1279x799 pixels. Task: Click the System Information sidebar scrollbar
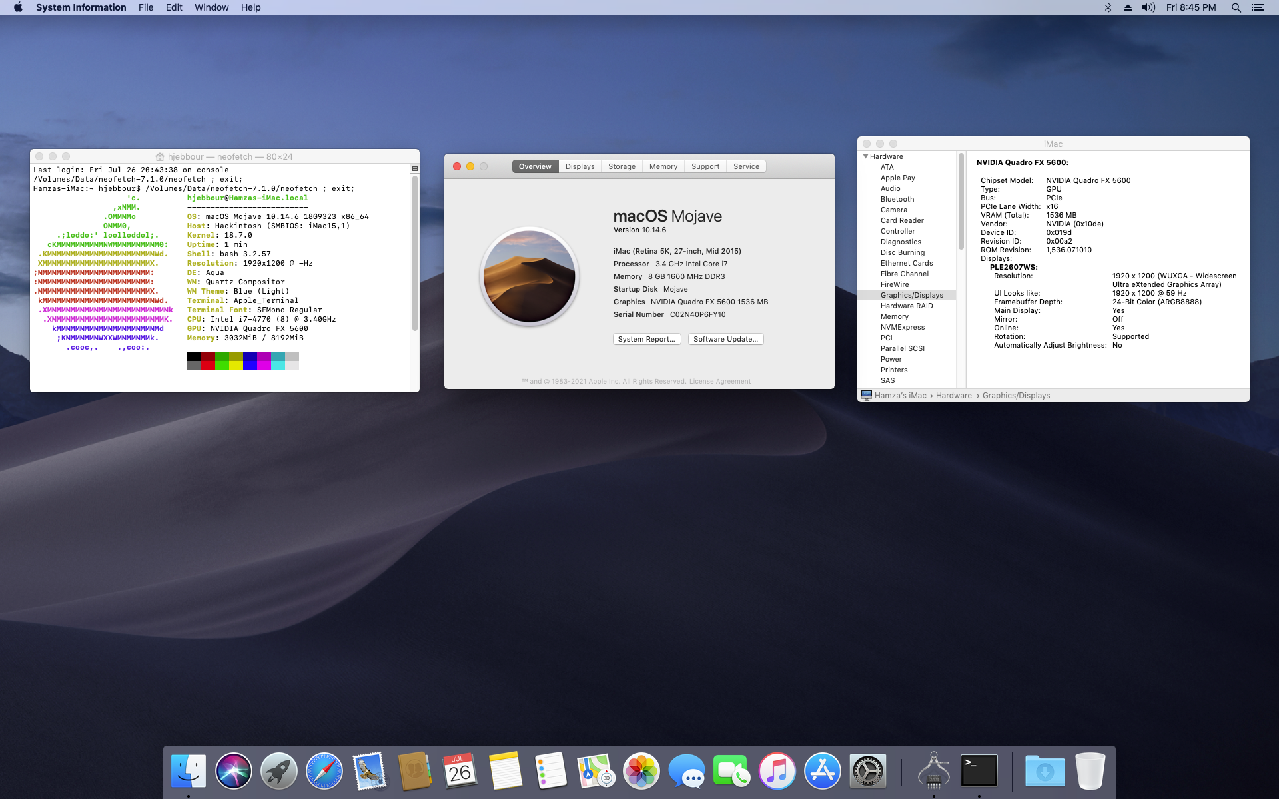point(961,201)
